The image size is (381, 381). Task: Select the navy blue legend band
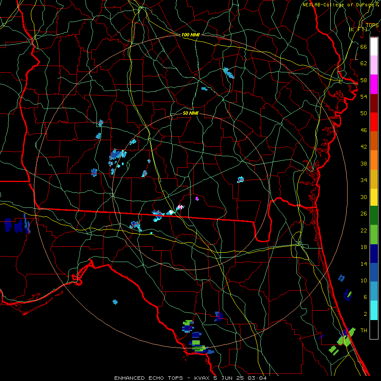(x=374, y=254)
